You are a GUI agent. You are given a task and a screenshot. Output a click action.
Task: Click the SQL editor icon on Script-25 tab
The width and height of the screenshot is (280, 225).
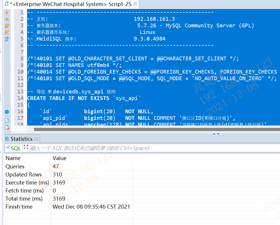tap(7, 4)
